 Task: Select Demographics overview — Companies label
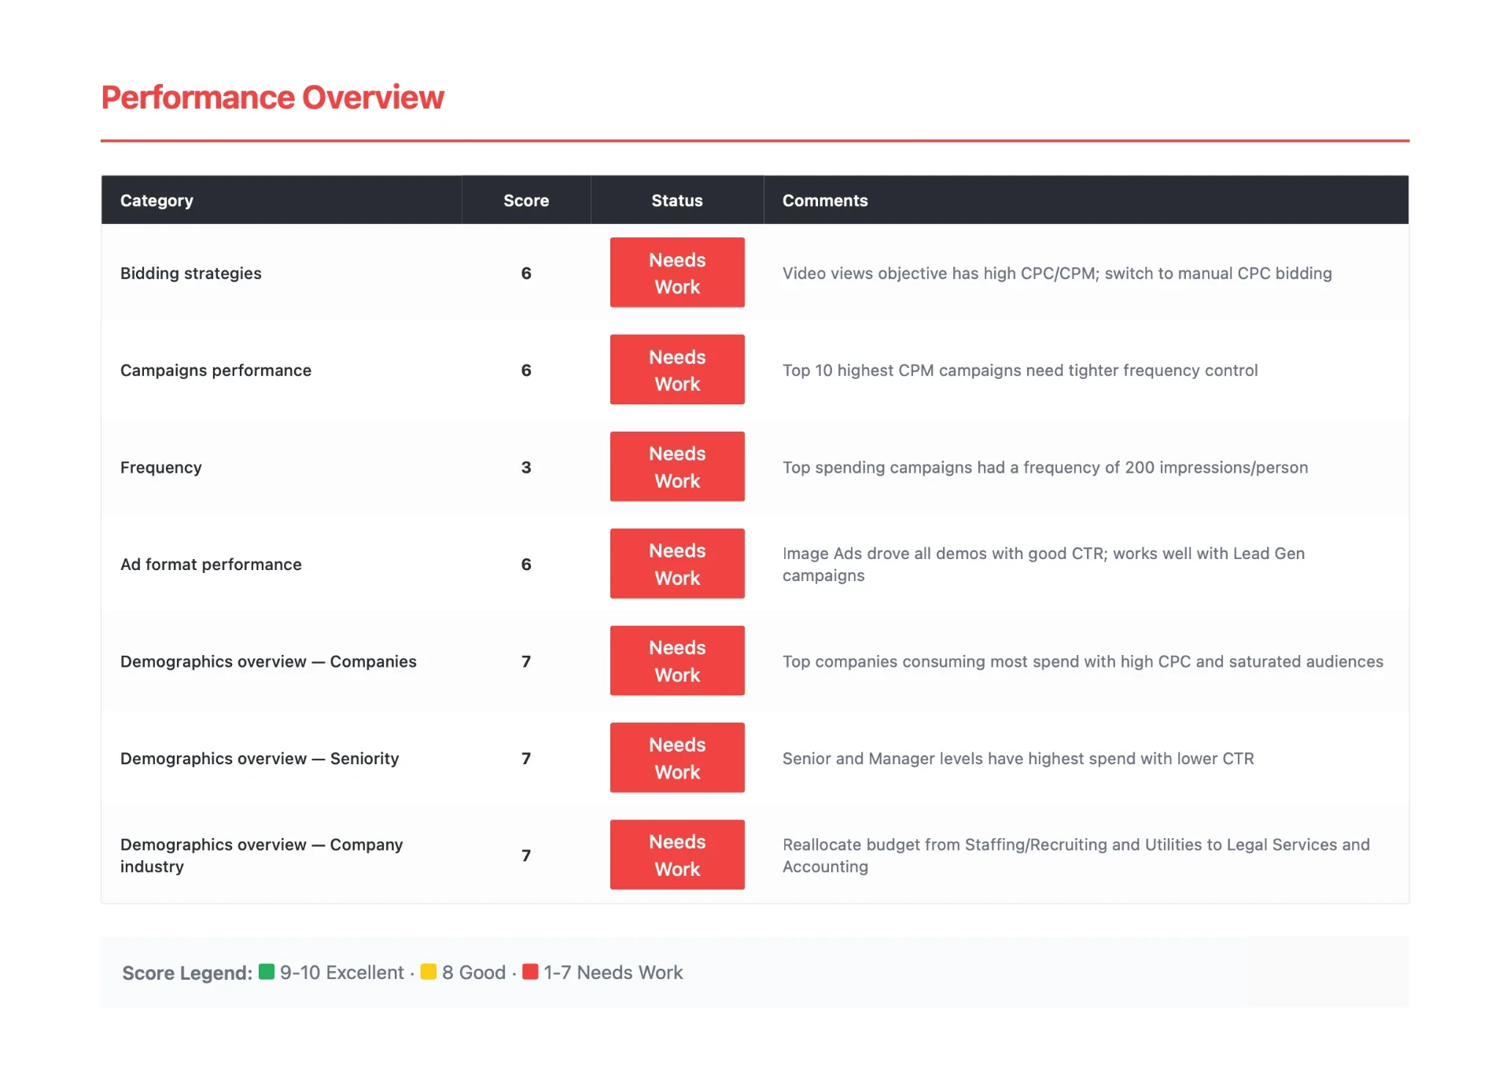tap(268, 661)
